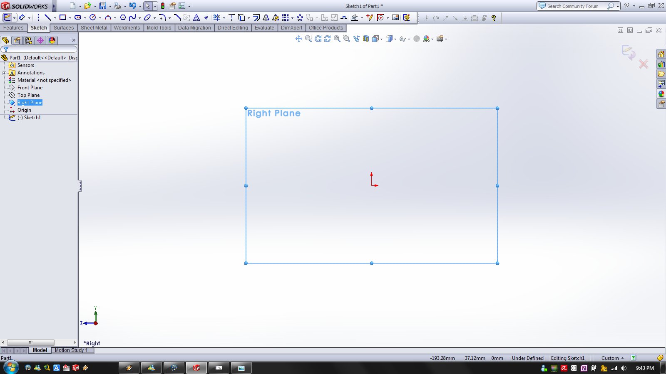Click the Sketch Text tool icon
The width and height of the screenshot is (666, 374).
point(196,17)
